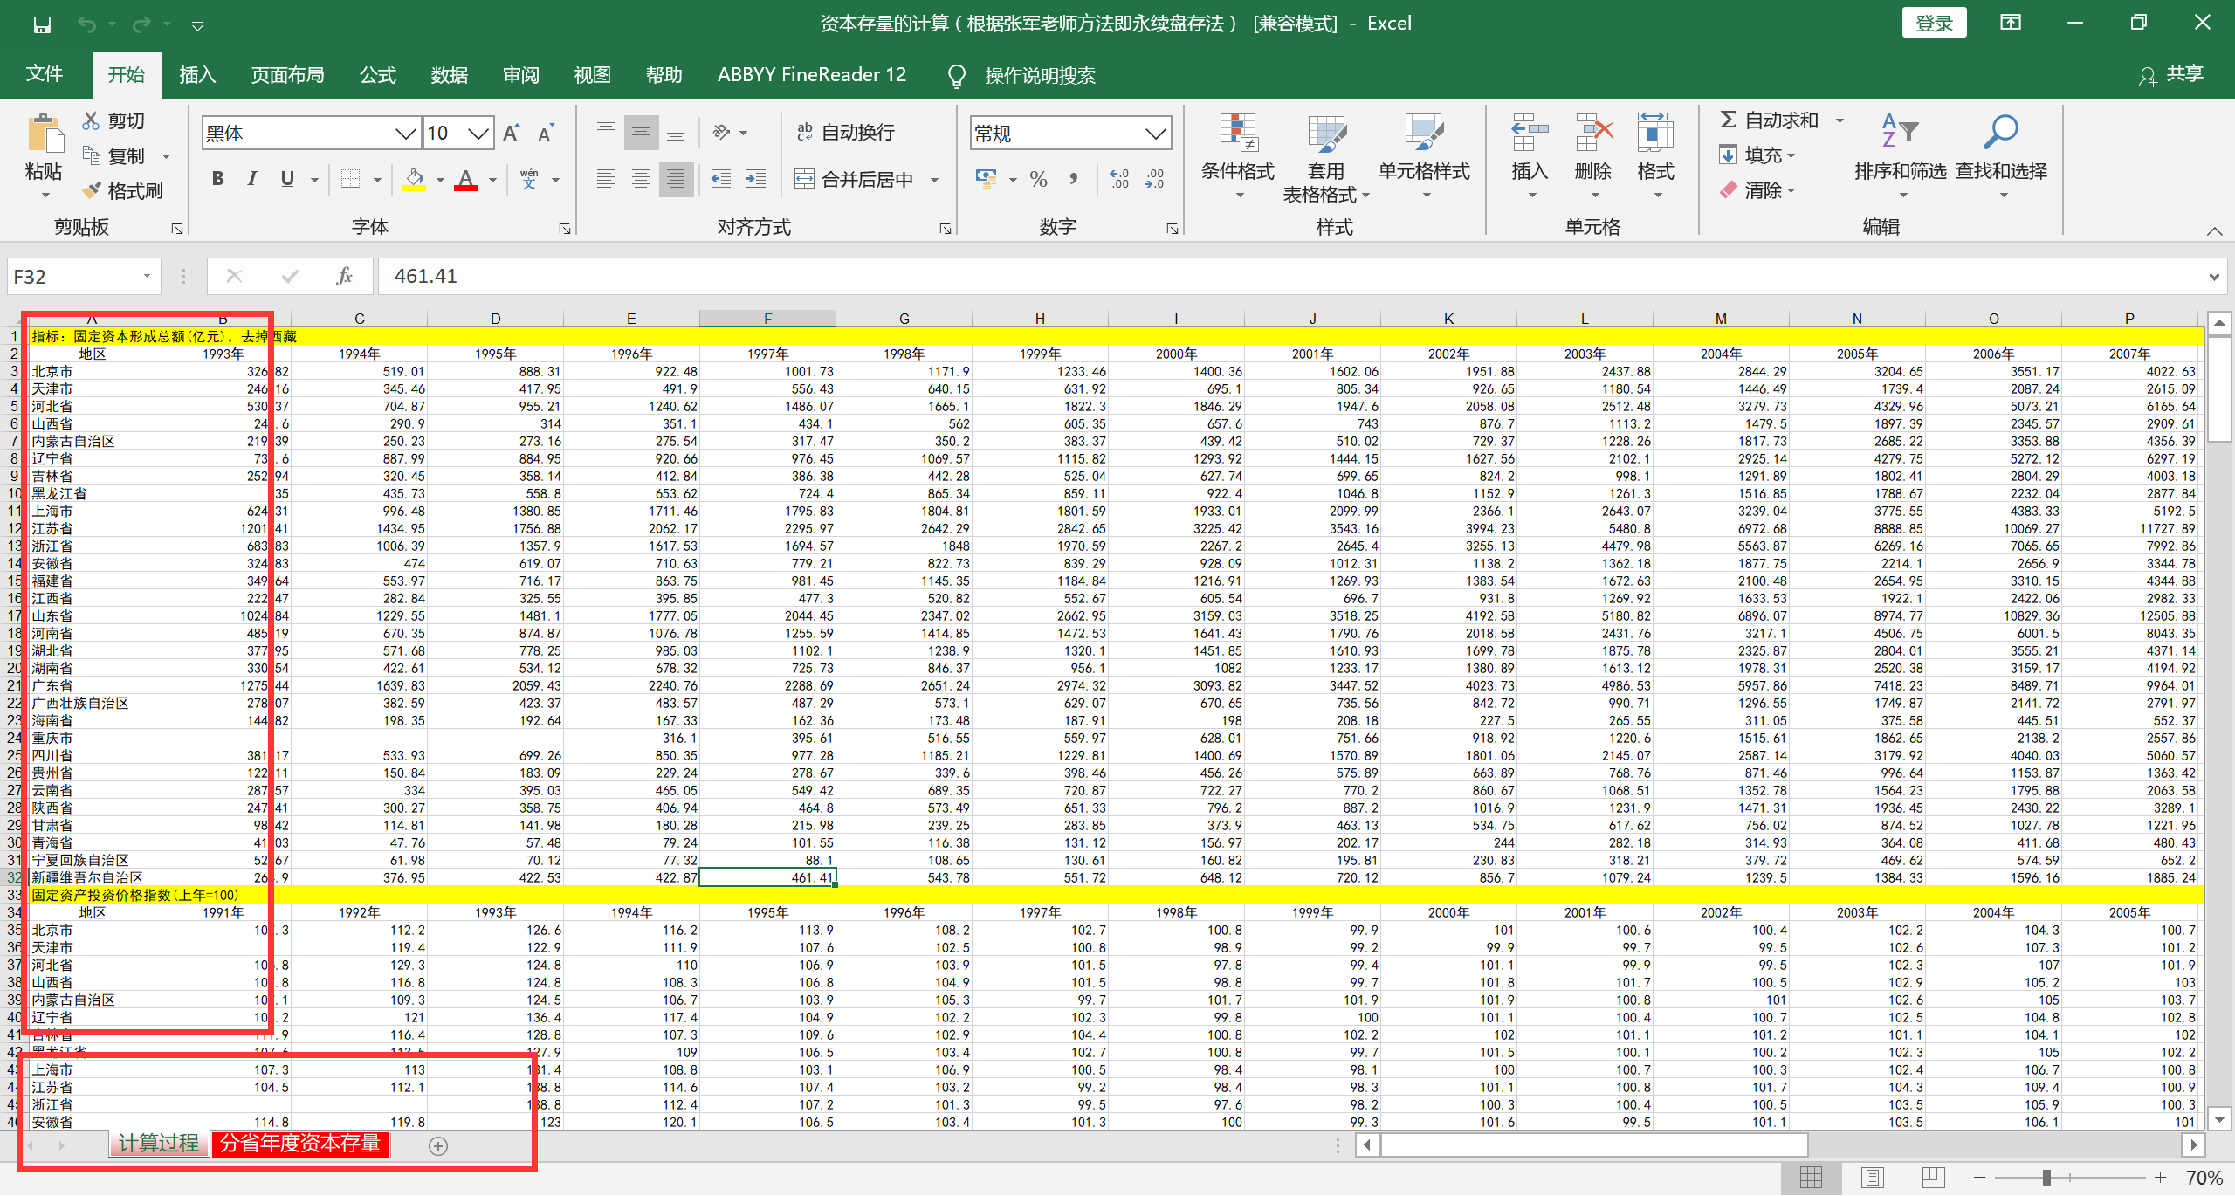This screenshot has width=2235, height=1196.
Task: Toggle Underline formatting
Action: click(287, 179)
